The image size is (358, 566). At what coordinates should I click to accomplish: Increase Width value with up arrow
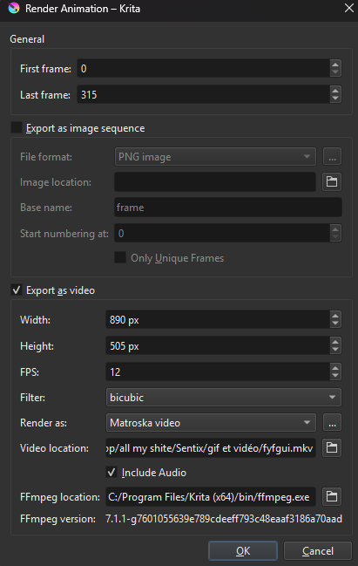click(x=335, y=316)
